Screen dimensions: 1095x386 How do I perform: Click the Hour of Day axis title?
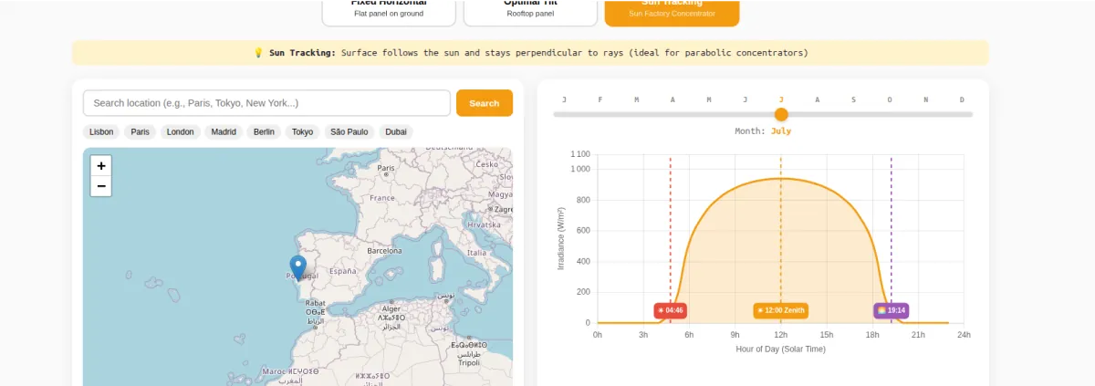click(x=780, y=349)
